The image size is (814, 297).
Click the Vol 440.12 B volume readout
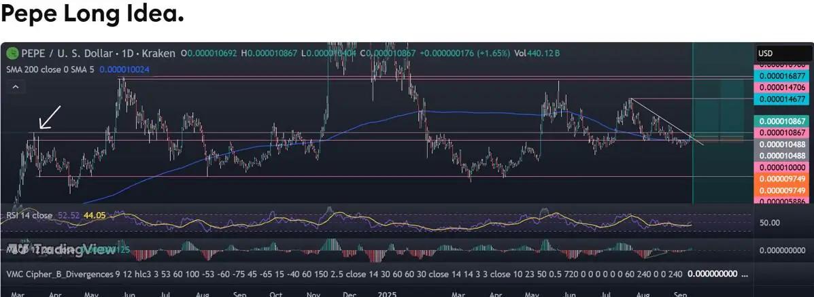[x=538, y=53]
